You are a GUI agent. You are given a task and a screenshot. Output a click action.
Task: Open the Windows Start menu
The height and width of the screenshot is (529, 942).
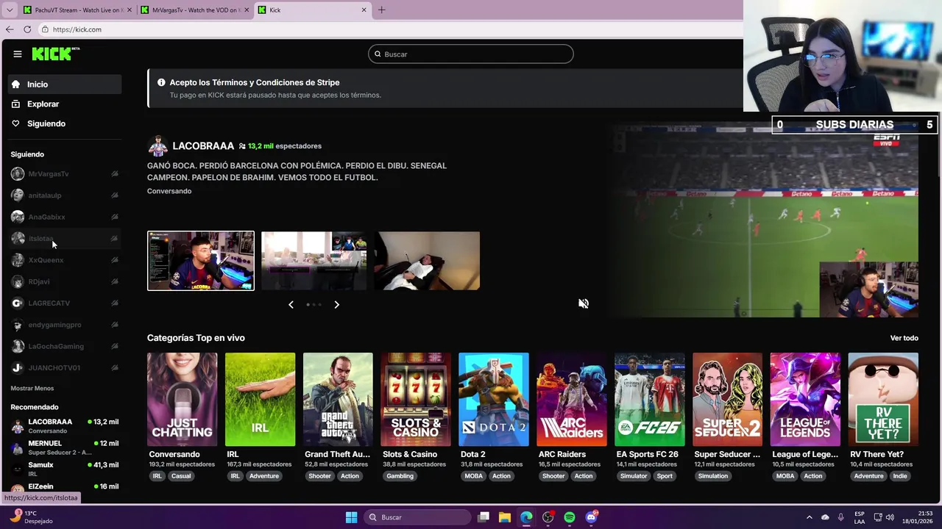(x=352, y=517)
